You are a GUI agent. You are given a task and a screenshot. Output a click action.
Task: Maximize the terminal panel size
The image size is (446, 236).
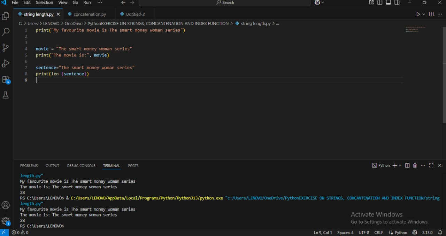[x=431, y=166]
